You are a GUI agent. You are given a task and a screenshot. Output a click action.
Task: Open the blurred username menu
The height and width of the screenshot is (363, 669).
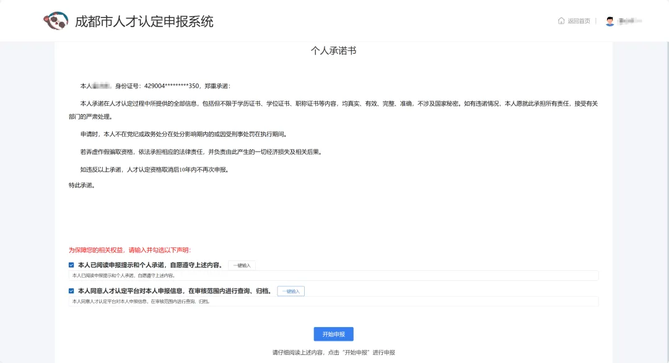point(630,21)
